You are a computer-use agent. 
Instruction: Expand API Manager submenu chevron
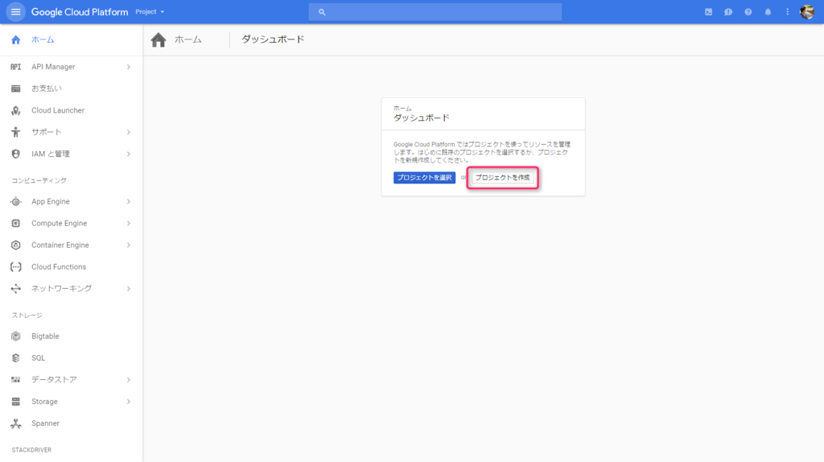coord(129,67)
